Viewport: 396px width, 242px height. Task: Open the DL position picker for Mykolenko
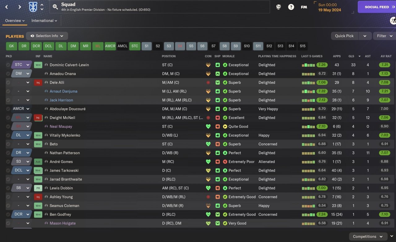tap(22, 135)
